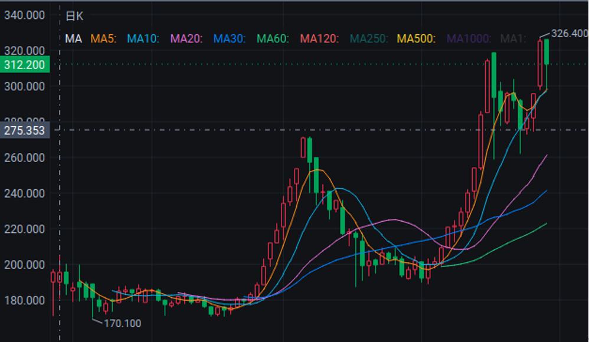Click the 200.000 y-axis price label
Image resolution: width=589 pixels, height=342 pixels.
pos(25,265)
